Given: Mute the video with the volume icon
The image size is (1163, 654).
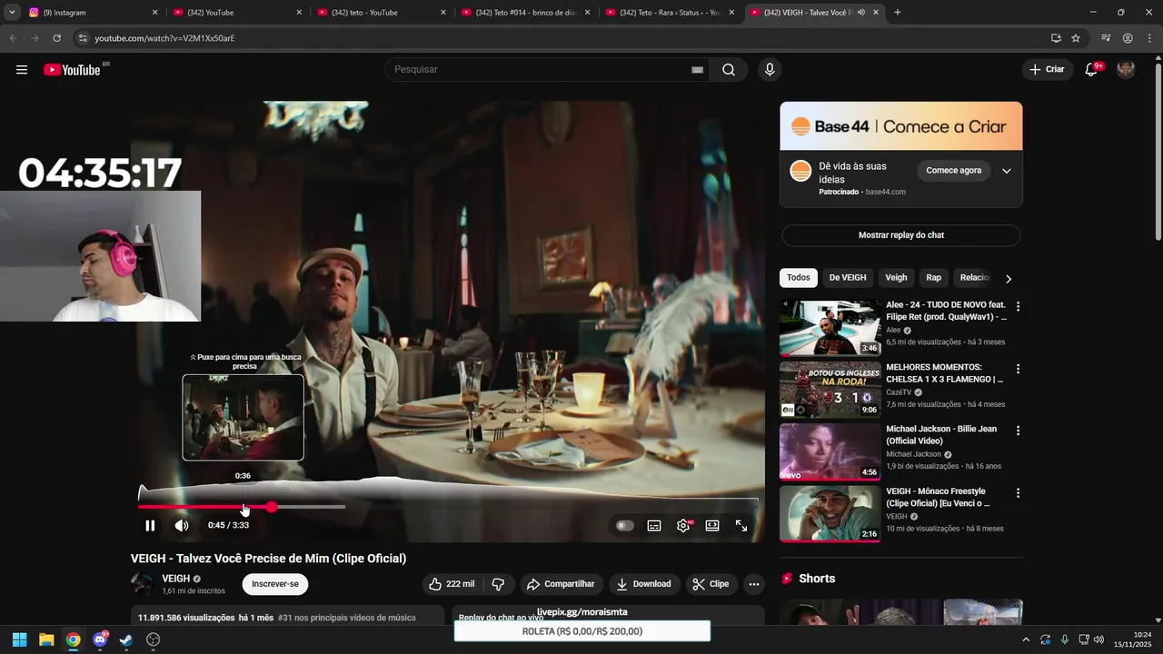Looking at the screenshot, I should click(x=182, y=525).
